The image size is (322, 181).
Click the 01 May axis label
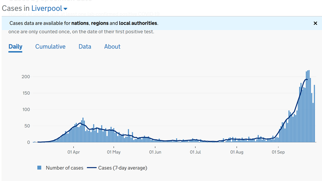(x=114, y=152)
